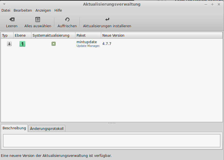Open the Datei menu

point(6,11)
